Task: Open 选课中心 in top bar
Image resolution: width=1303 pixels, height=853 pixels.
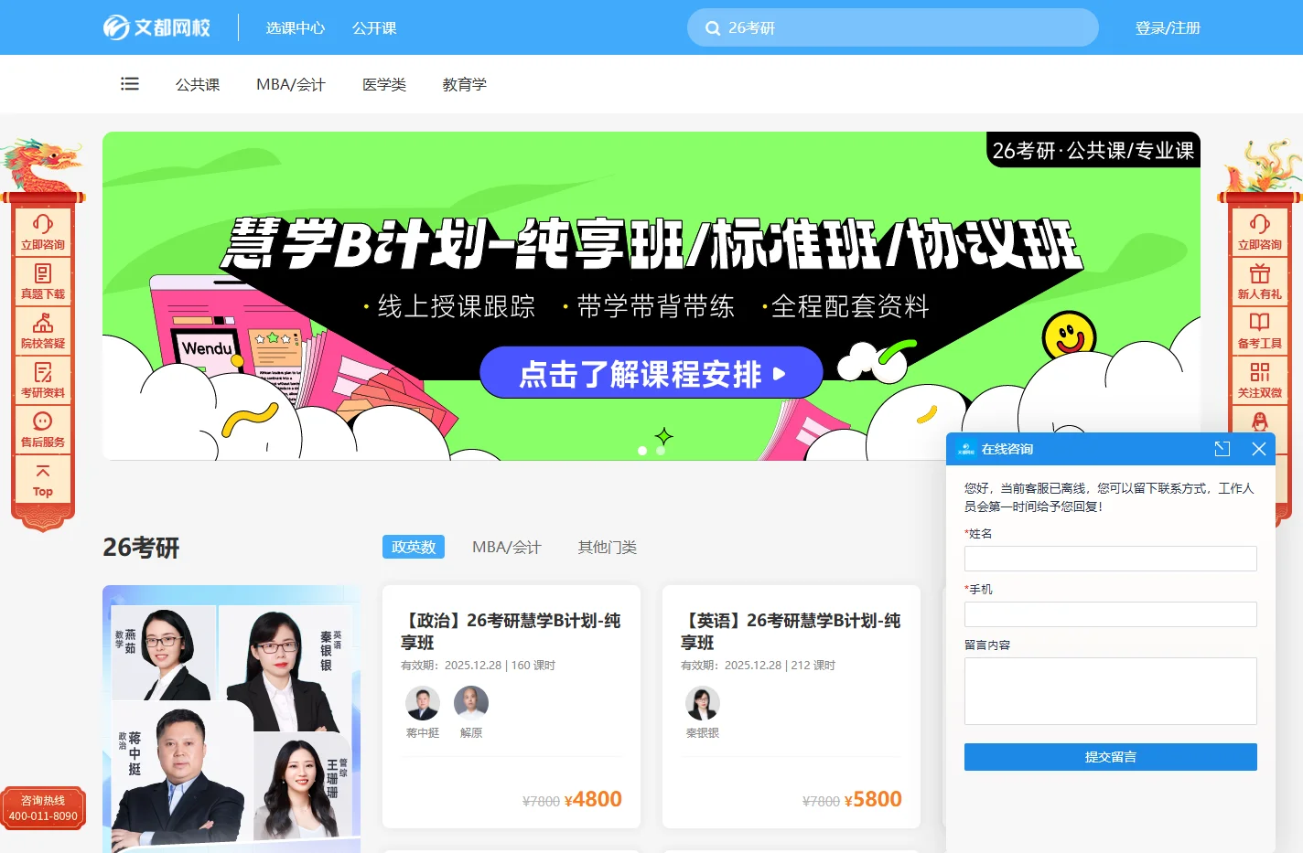Action: point(296,28)
